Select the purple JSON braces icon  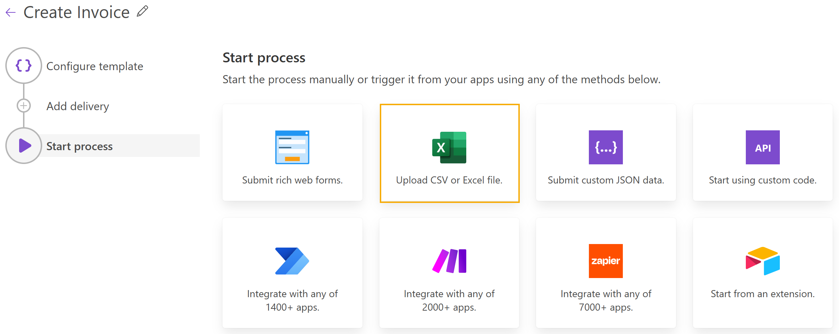tap(606, 147)
